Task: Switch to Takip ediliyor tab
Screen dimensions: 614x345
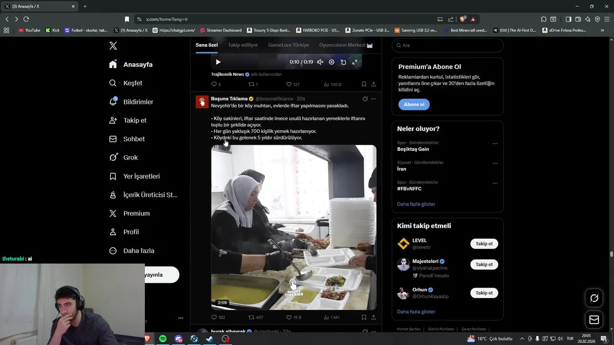Action: click(243, 45)
